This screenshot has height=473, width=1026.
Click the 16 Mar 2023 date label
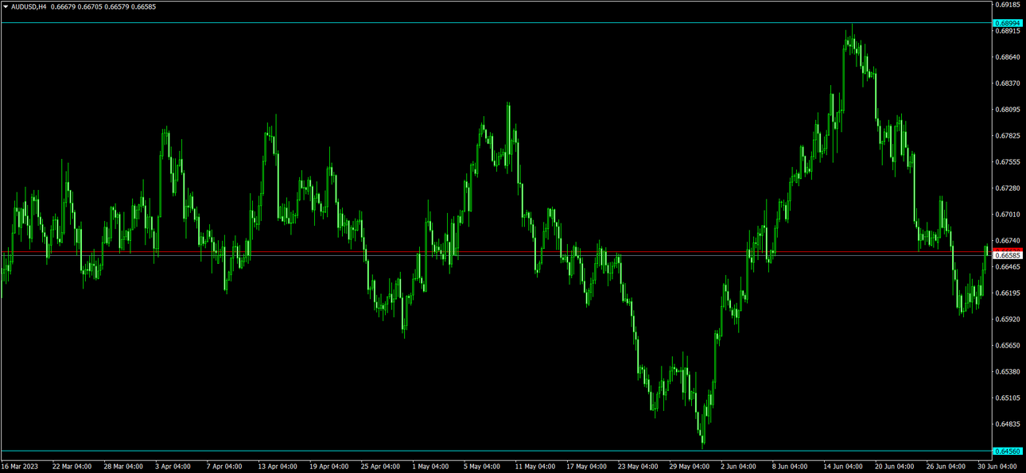point(20,467)
